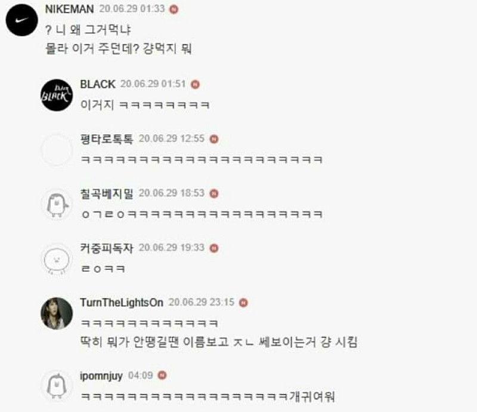This screenshot has height=412, width=477.
Task: Open TurnTheLightsOn's photo avatar
Action: click(x=57, y=313)
